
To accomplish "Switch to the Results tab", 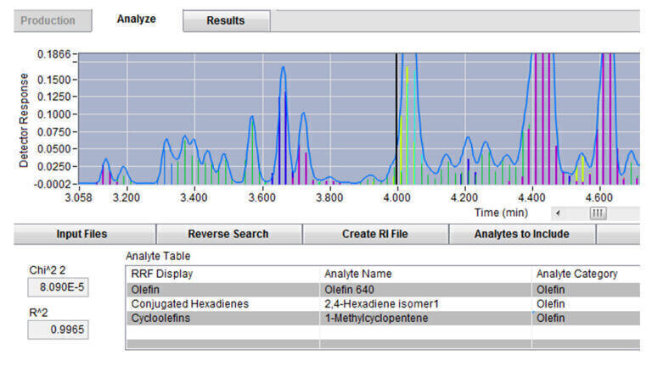I will point(226,20).
